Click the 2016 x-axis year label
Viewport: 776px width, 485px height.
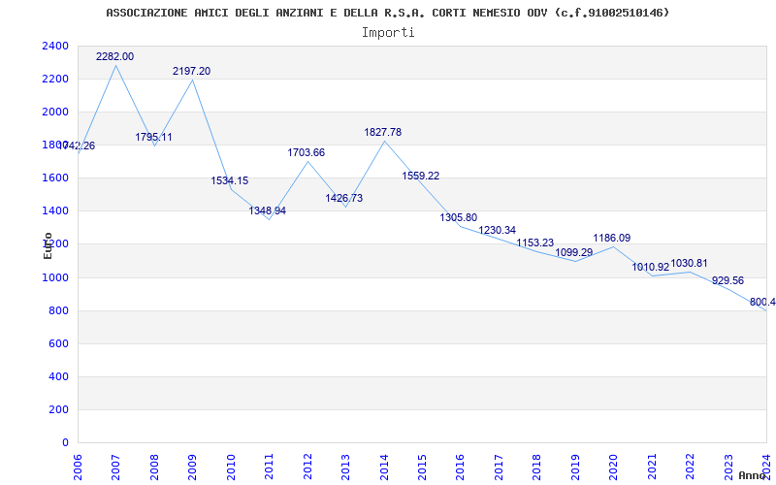coord(461,468)
